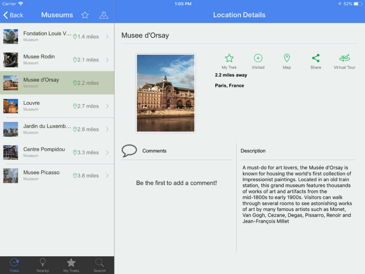Tap 'Be the first to add a comment!'

[x=176, y=183]
